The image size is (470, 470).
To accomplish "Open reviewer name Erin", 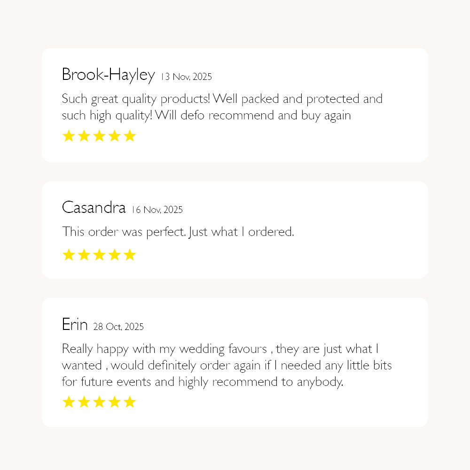I will pos(75,324).
